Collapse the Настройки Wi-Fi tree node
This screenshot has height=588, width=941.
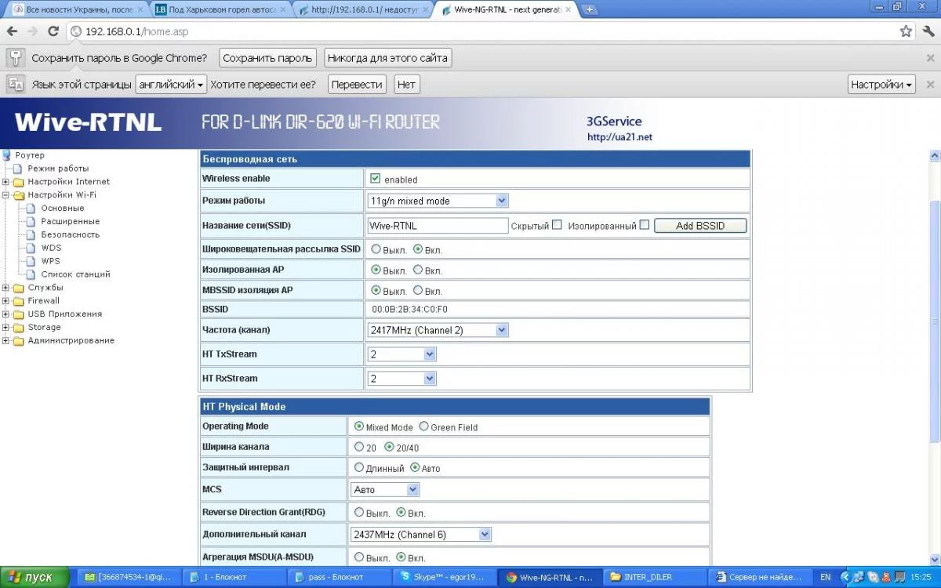pos(6,195)
